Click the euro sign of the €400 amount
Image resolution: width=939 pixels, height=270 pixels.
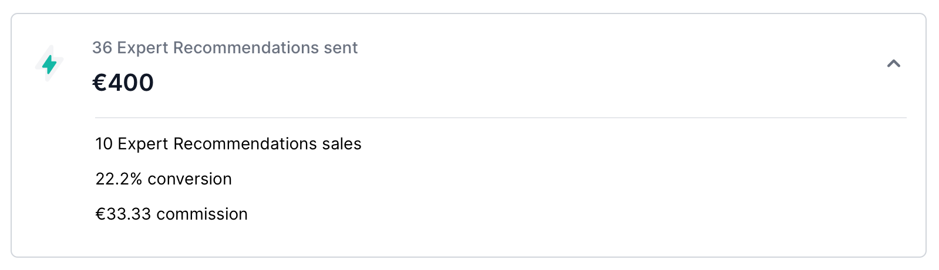click(100, 83)
